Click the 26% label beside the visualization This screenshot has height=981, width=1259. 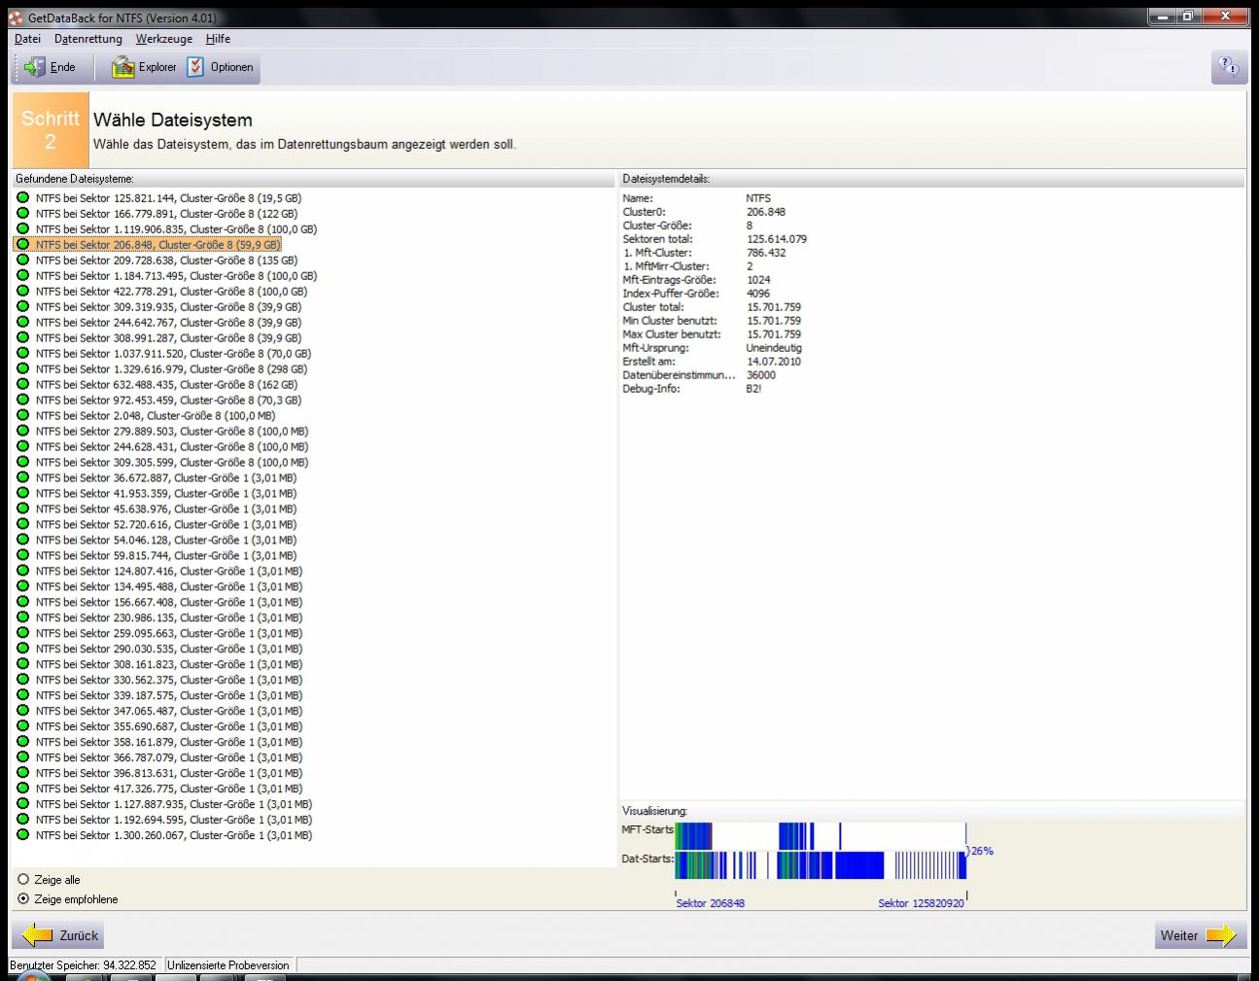982,851
